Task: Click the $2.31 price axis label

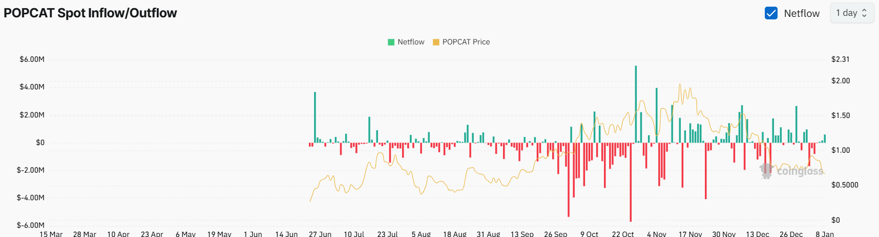Action: click(x=841, y=59)
